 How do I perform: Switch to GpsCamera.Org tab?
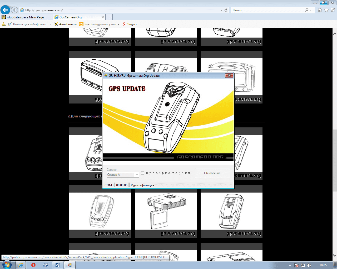(x=79, y=17)
